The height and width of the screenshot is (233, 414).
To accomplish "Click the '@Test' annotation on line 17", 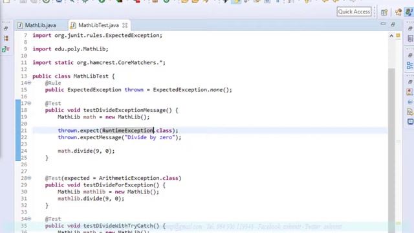I will (x=53, y=104).
